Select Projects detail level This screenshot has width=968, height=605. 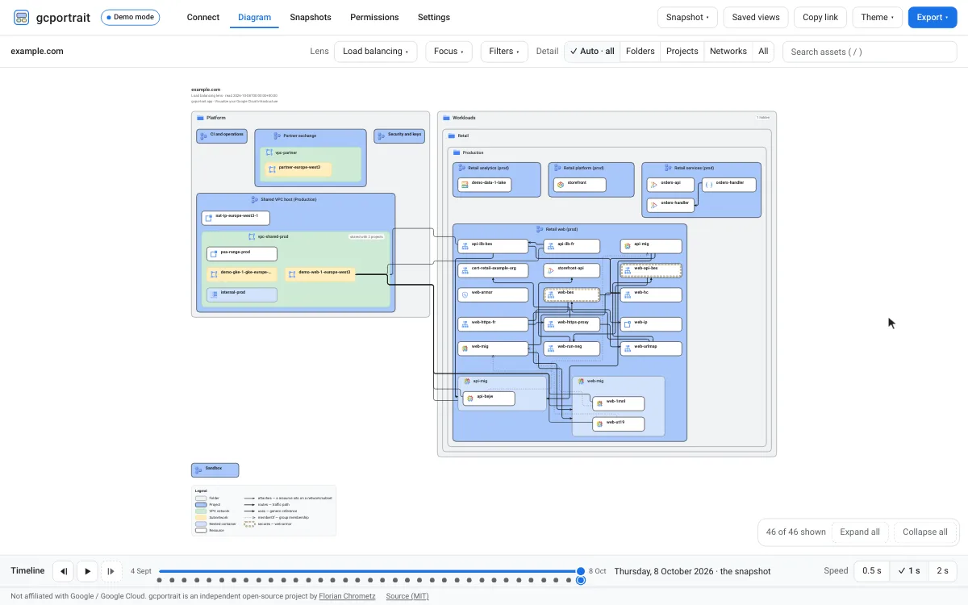click(682, 52)
